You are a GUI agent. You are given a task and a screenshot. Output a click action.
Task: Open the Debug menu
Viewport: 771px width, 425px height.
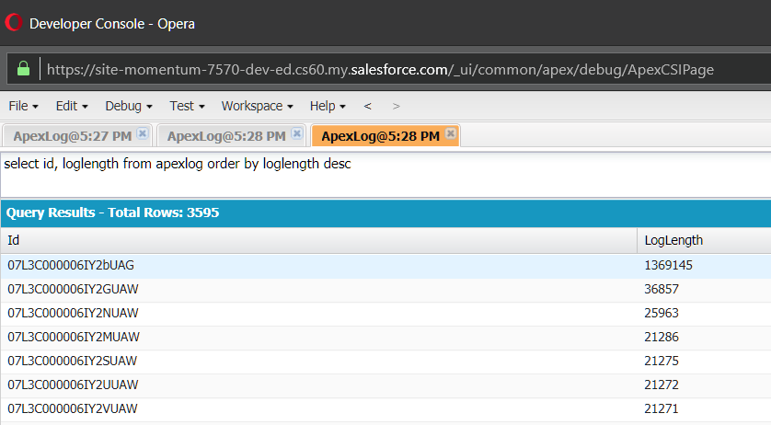click(129, 107)
